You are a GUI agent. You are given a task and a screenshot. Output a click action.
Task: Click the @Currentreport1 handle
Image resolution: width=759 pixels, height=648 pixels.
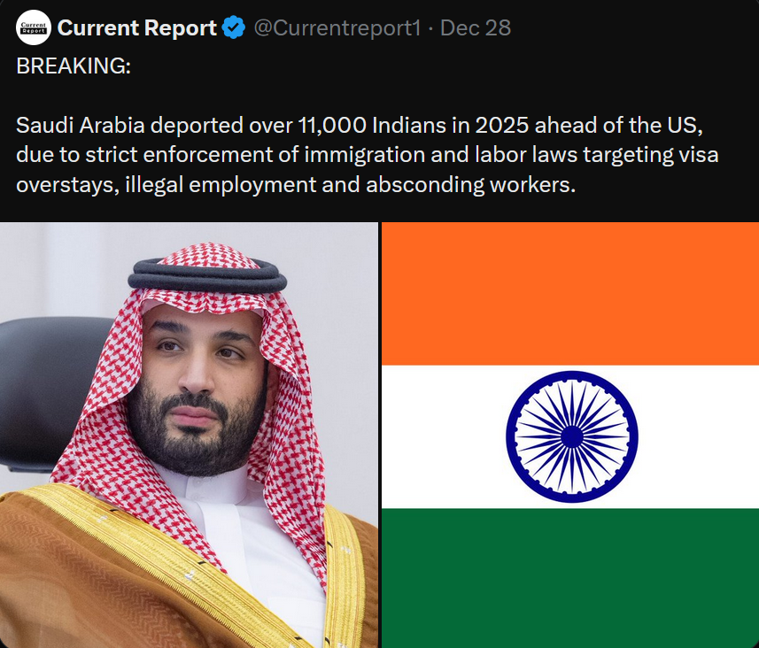pos(338,27)
